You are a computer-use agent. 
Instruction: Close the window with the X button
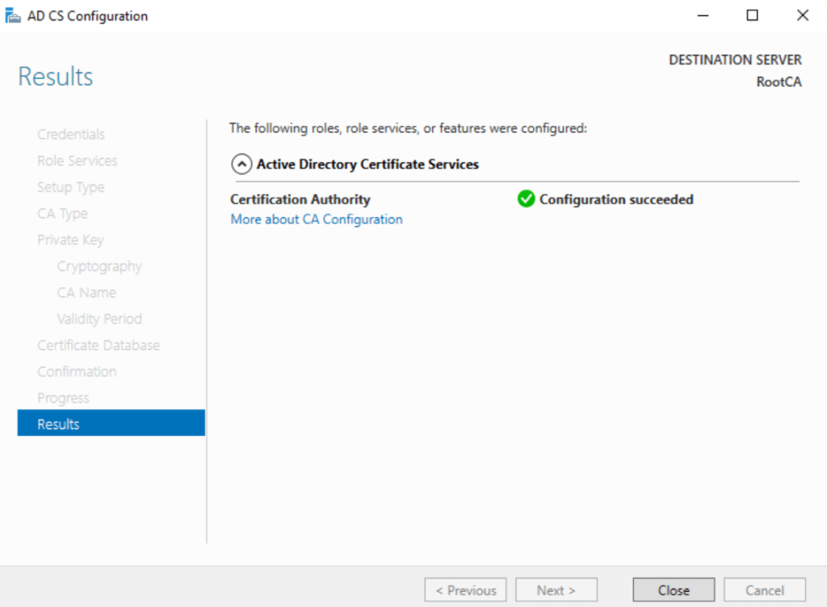tap(802, 16)
